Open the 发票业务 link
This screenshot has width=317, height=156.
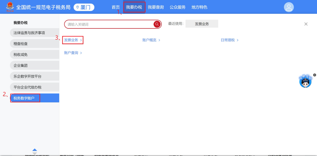tap(71, 40)
